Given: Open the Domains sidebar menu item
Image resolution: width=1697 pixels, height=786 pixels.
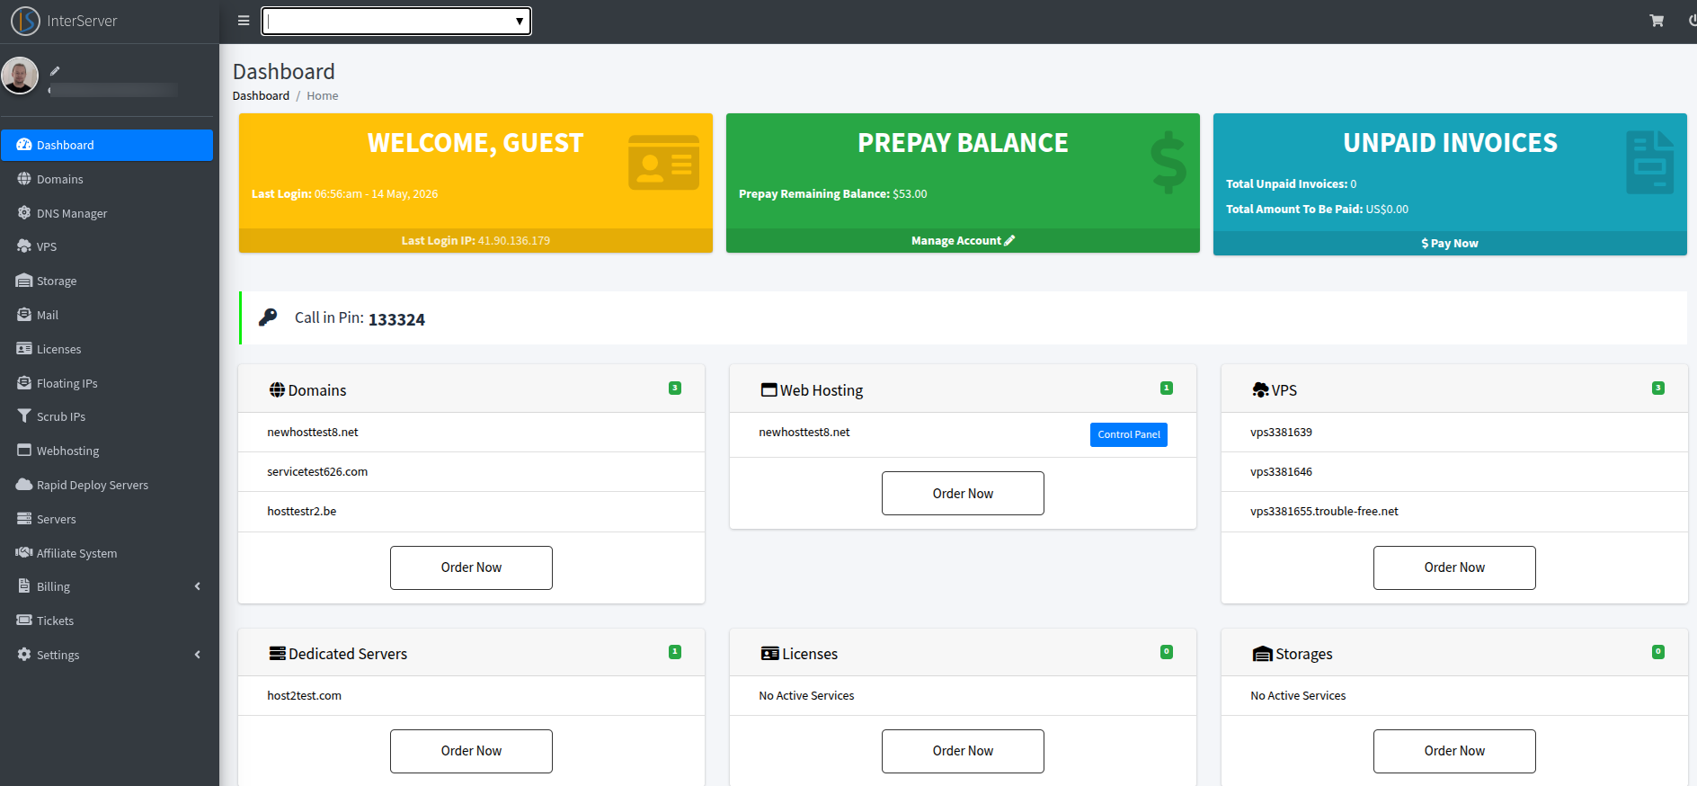Looking at the screenshot, I should (107, 179).
